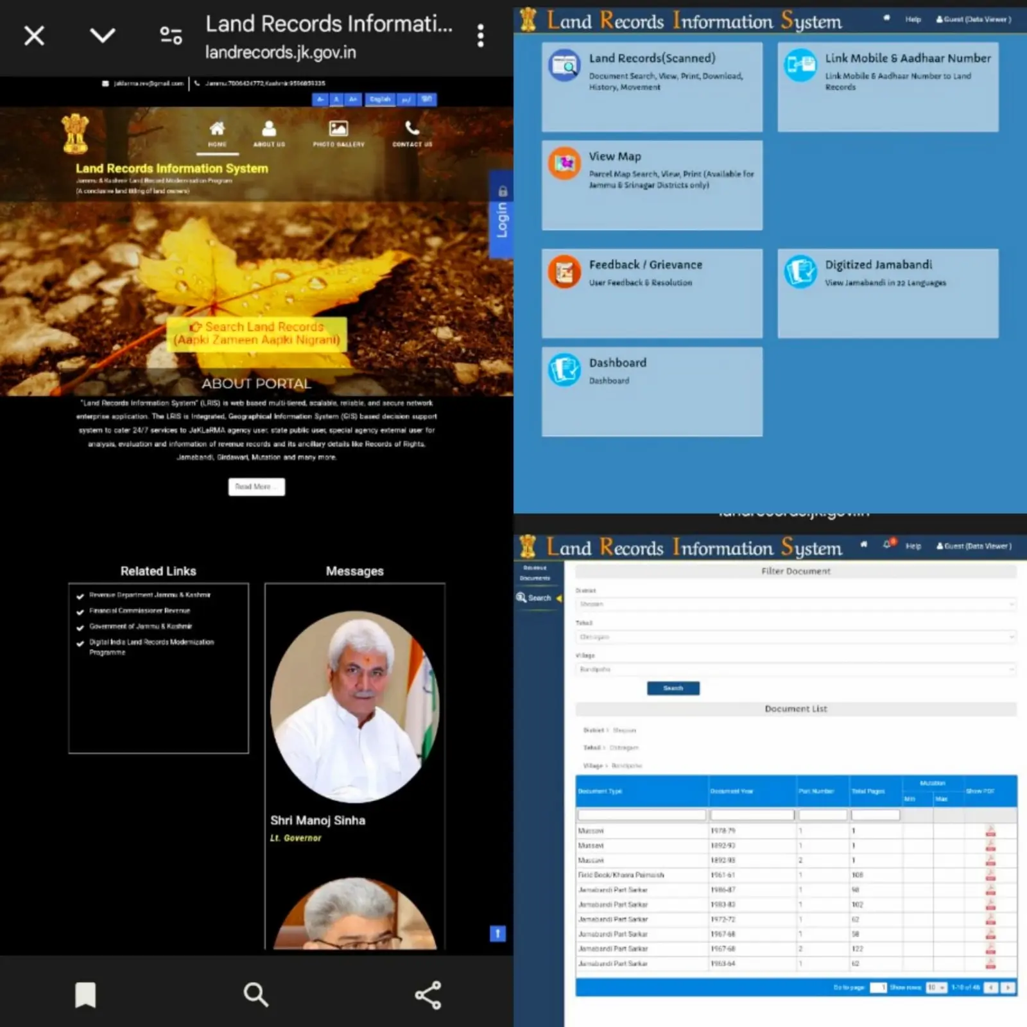Image resolution: width=1027 pixels, height=1027 pixels.
Task: Click the blue scroll-to-top arrow button
Action: click(497, 933)
